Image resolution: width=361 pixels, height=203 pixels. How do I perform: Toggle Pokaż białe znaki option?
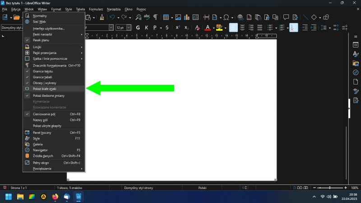(x=54, y=89)
